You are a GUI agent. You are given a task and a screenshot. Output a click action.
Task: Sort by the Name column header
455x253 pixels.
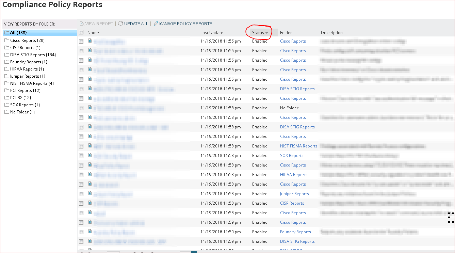pyautogui.click(x=93, y=33)
